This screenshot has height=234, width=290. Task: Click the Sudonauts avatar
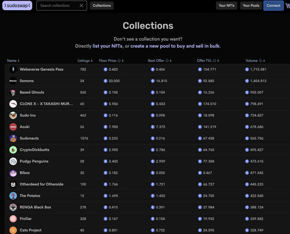(13, 138)
